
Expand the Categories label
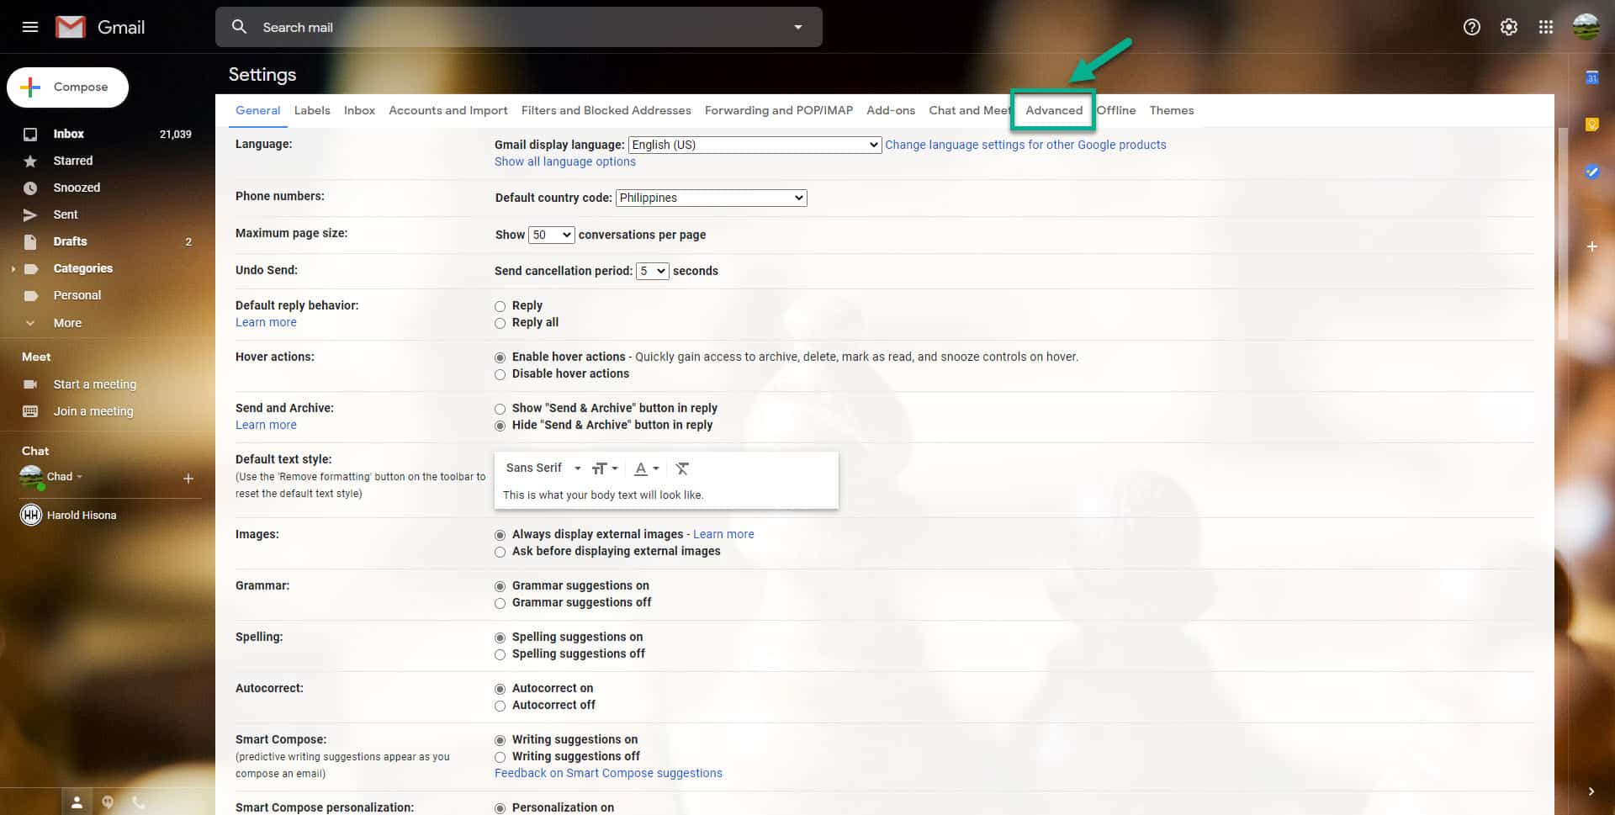click(13, 269)
